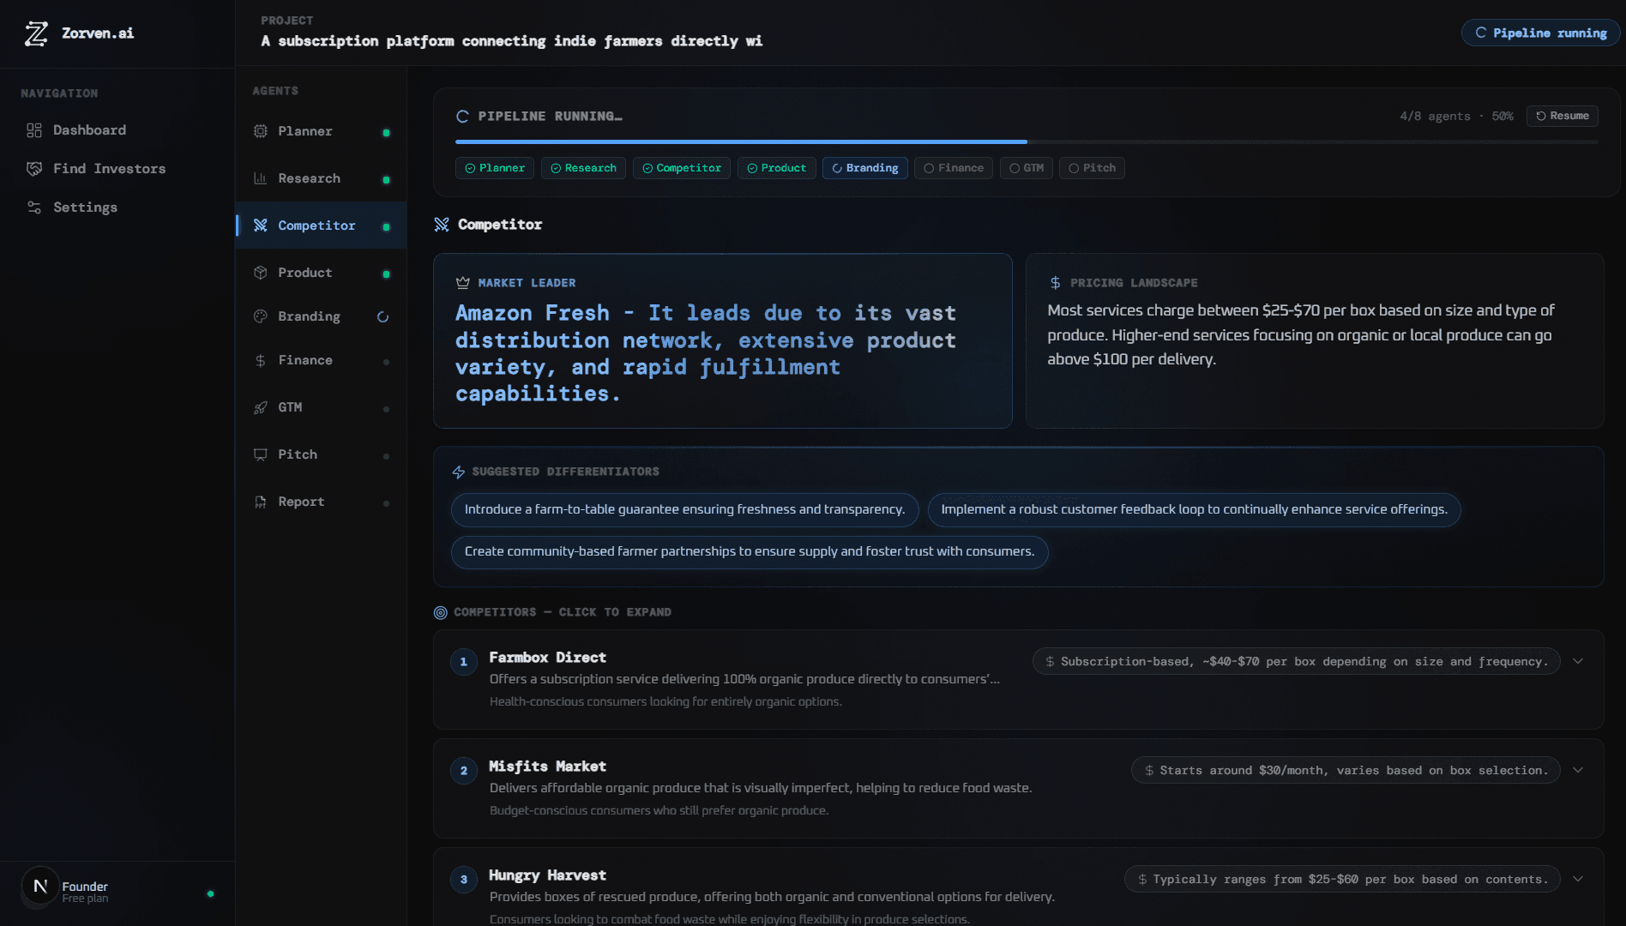The image size is (1626, 926).
Task: Click the Hungry Harvest title
Action: (547, 875)
